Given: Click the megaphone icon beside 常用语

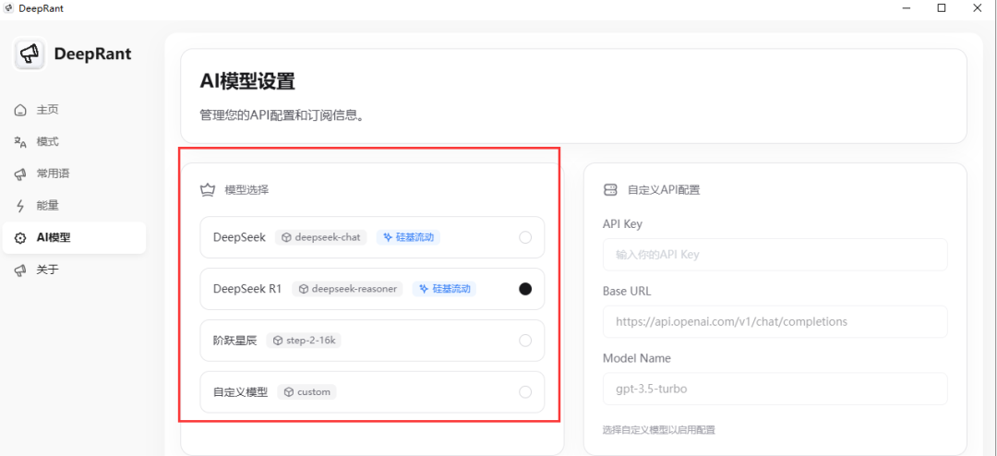Looking at the screenshot, I should 20,174.
